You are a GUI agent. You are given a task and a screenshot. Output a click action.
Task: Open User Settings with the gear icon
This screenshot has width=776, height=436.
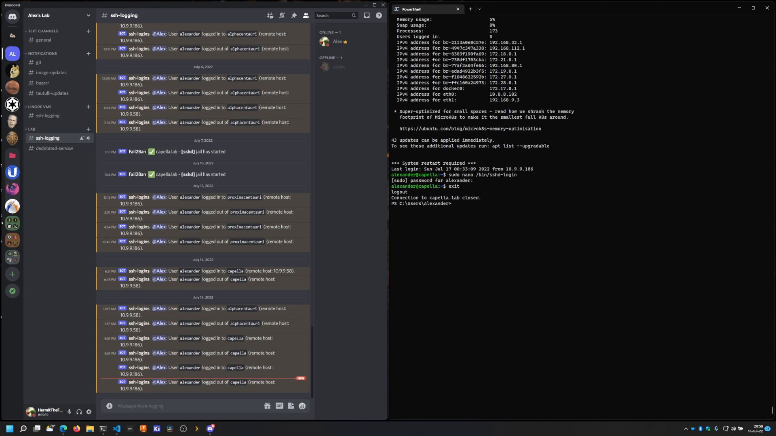coord(89,412)
